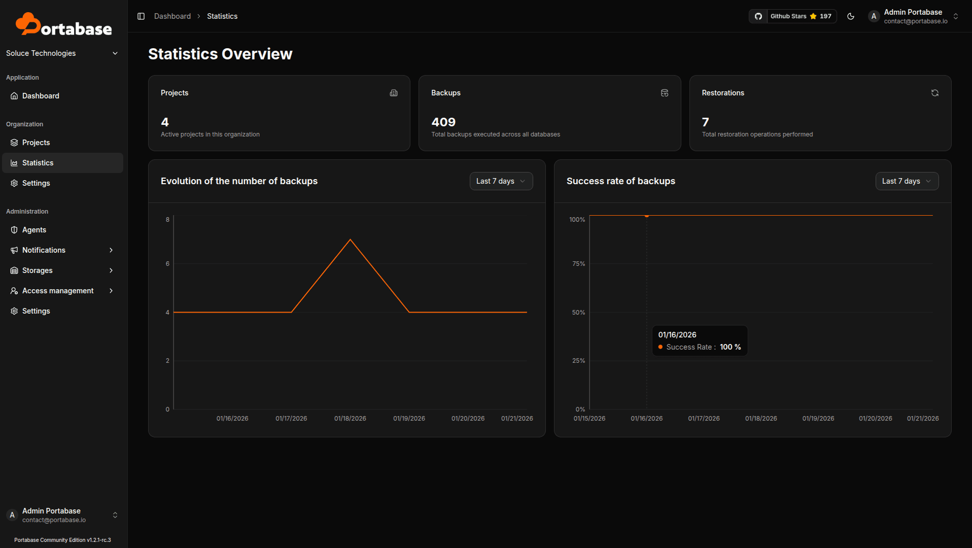
Task: Click the Dashboard breadcrumb link
Action: coord(172,16)
